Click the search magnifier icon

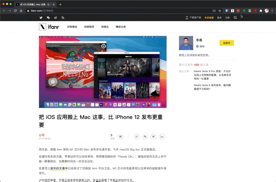[235, 18]
